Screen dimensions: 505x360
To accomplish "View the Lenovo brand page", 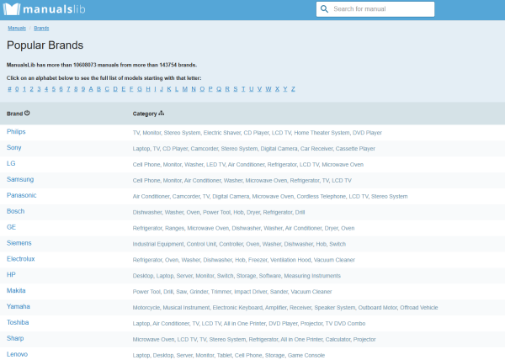I will (x=18, y=354).
